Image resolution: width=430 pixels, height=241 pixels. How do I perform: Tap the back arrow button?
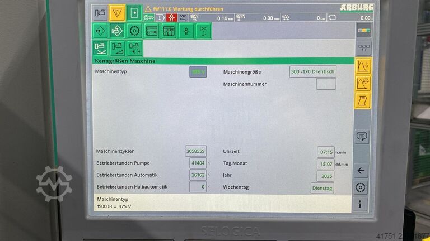[x=361, y=171]
